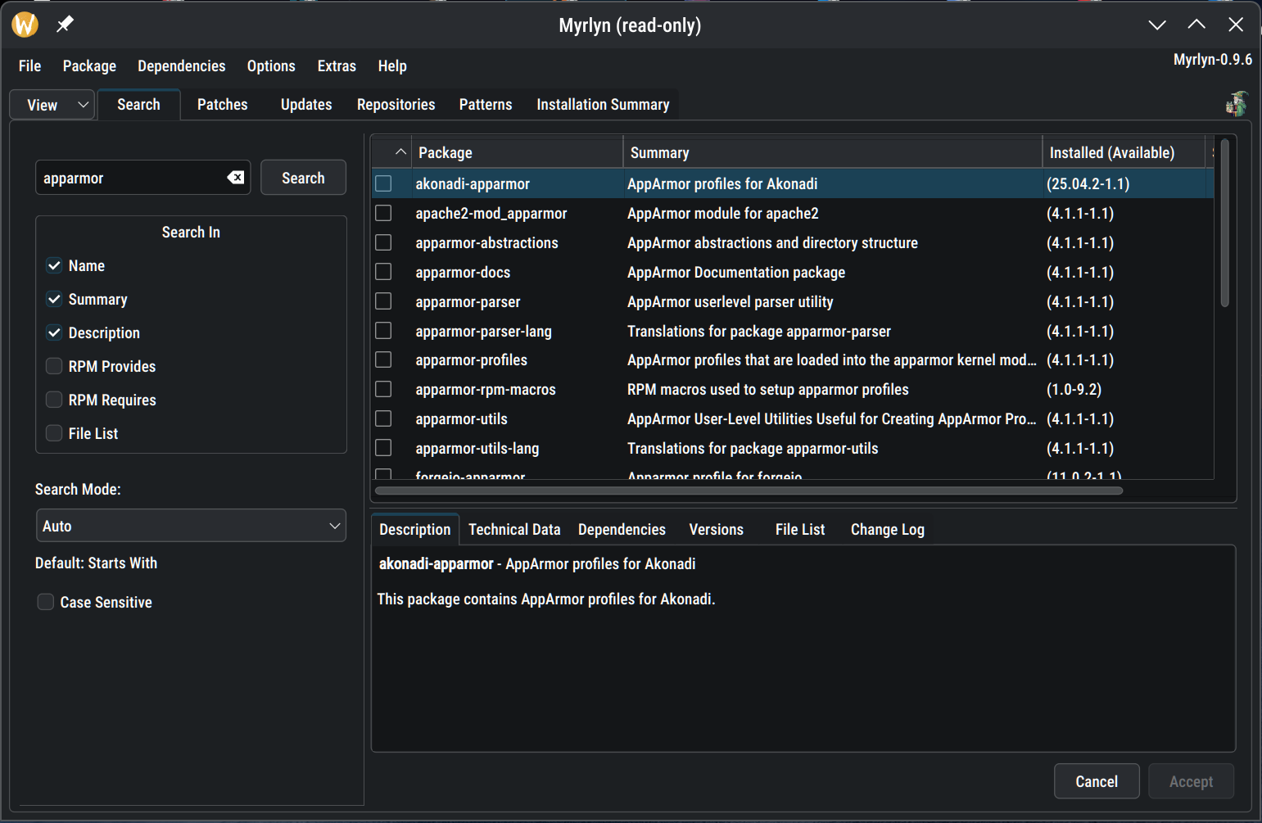Open the File menu
1262x823 pixels.
[x=30, y=66]
